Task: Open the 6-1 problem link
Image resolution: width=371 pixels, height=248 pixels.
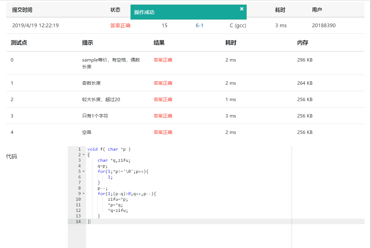Action: [x=200, y=26]
